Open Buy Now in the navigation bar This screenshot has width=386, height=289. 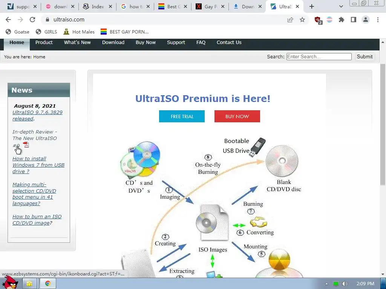point(146,43)
